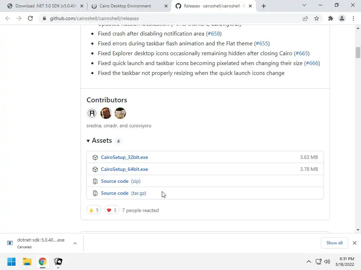The width and height of the screenshot is (361, 270).
Task: Collapse the Assets section
Action: tap(88, 141)
